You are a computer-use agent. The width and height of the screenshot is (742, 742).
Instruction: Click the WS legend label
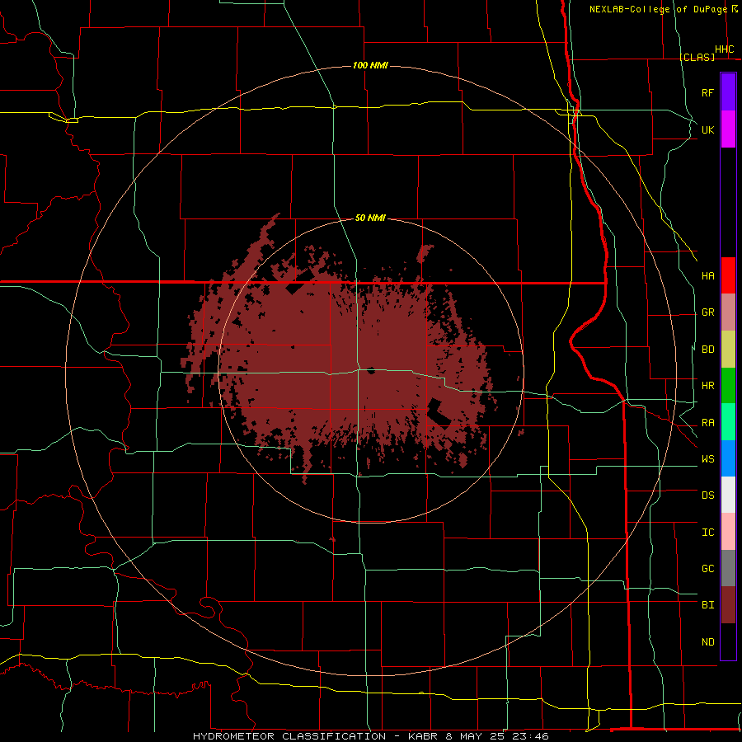[707, 459]
